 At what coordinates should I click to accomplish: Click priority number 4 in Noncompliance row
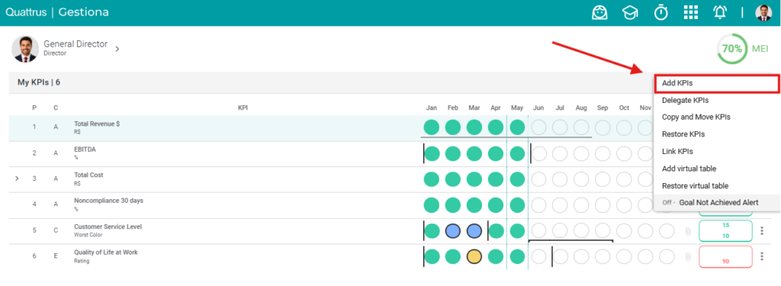click(34, 204)
